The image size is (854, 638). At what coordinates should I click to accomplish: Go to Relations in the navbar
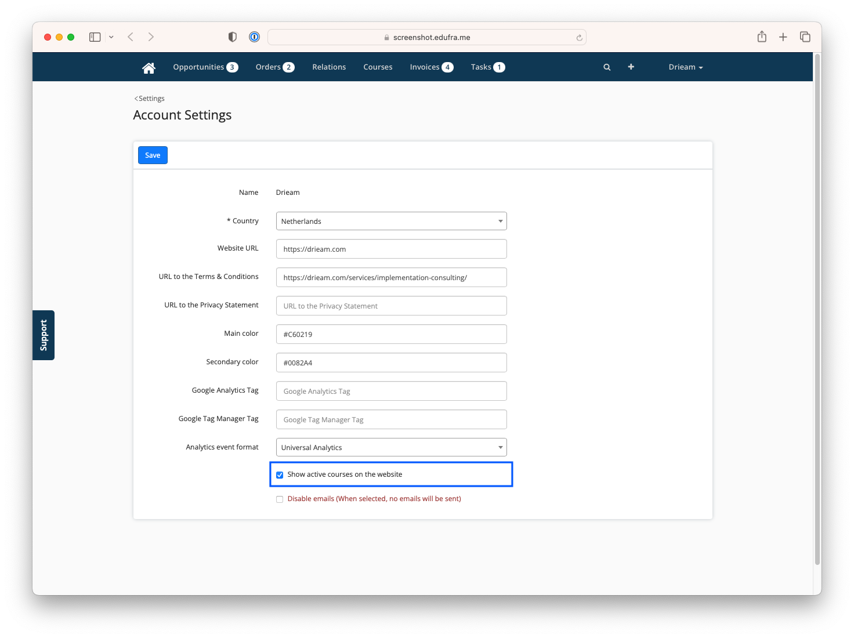click(329, 67)
